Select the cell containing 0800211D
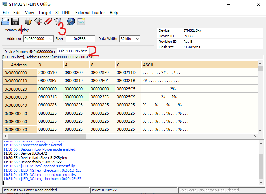 pyautogui.click(x=128, y=73)
